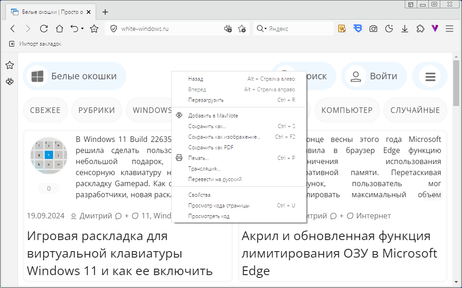Open downloads with the download arrow icon
The image size is (462, 288).
tap(405, 29)
